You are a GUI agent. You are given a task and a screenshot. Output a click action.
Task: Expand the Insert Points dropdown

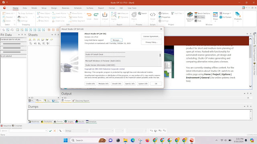pos(67,13)
